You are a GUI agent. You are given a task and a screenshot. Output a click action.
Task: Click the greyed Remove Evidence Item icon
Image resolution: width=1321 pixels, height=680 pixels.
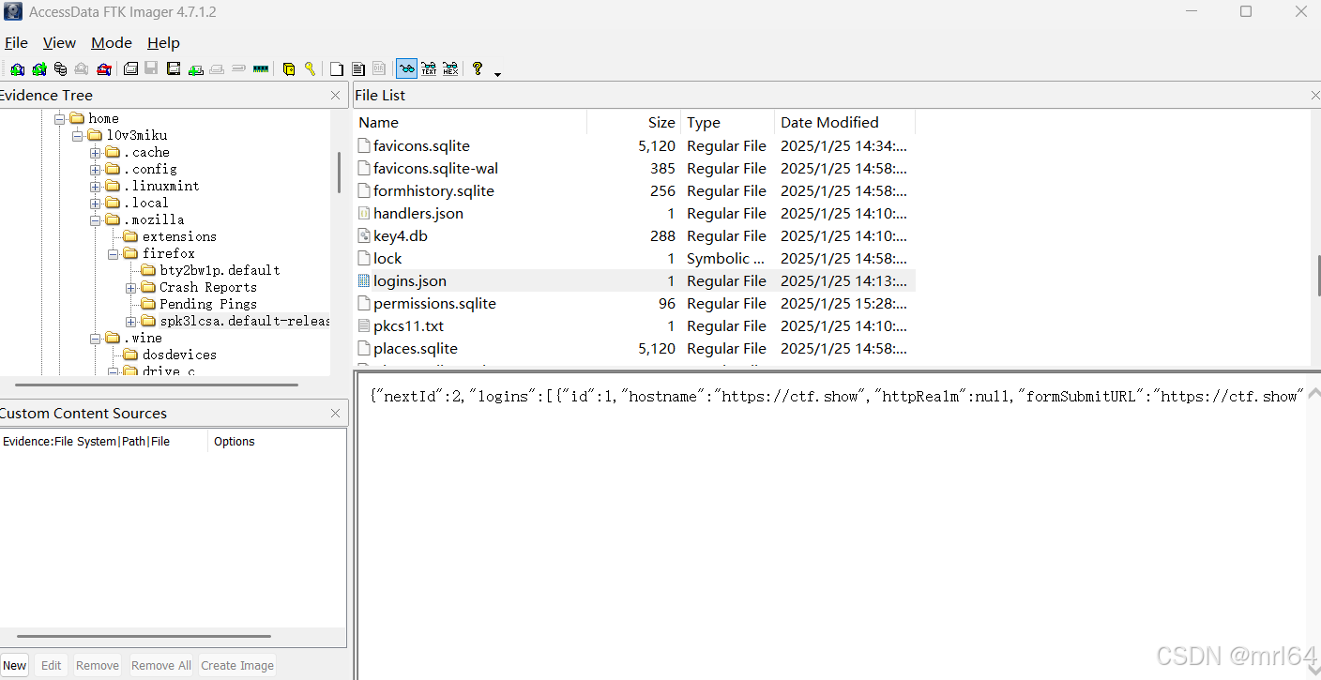click(82, 68)
